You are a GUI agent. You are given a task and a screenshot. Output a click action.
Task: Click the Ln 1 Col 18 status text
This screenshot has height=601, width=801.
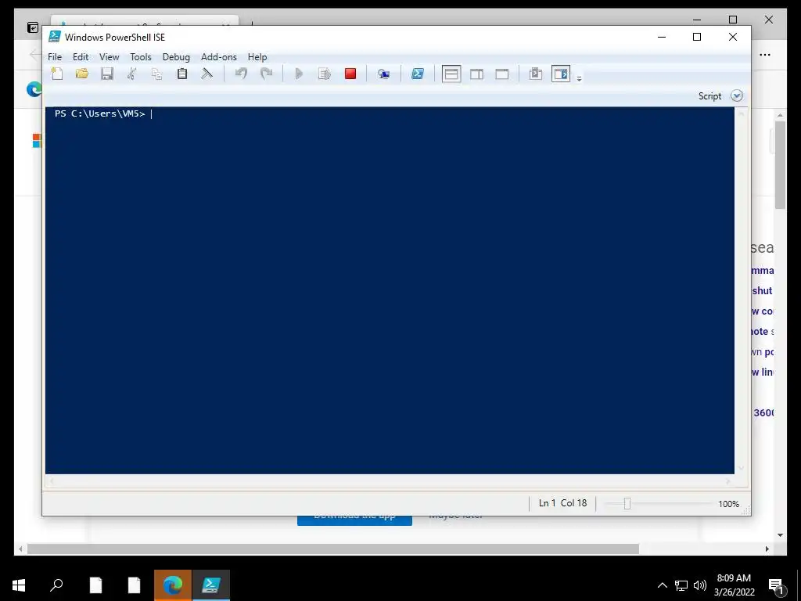pos(562,503)
